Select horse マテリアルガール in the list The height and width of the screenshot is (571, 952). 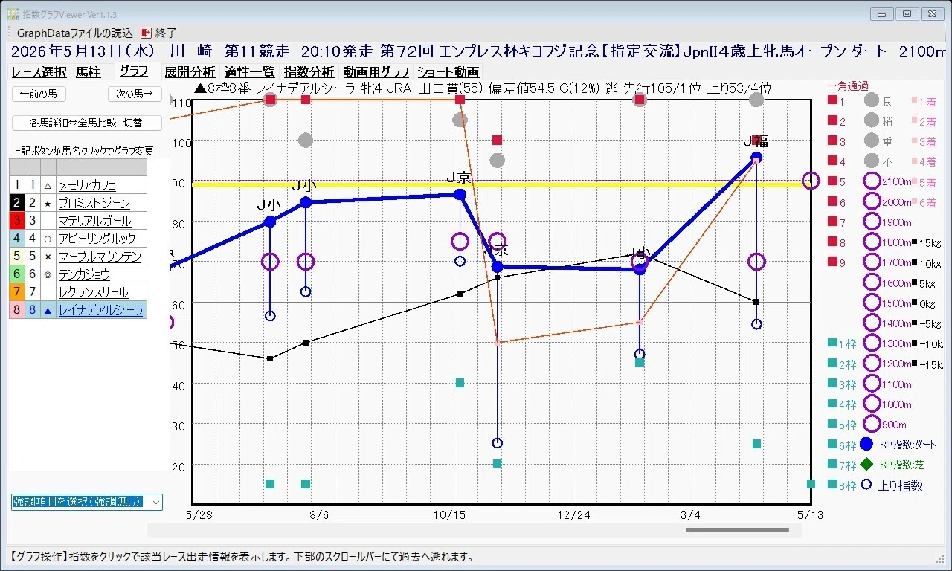click(94, 221)
